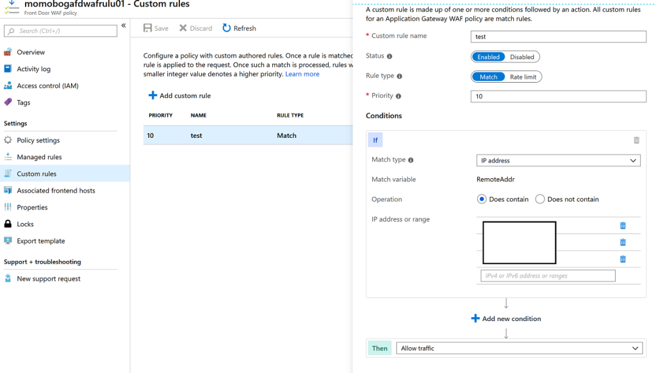The width and height of the screenshot is (656, 373).
Task: Click the Priority info icon
Action: pyautogui.click(x=398, y=96)
